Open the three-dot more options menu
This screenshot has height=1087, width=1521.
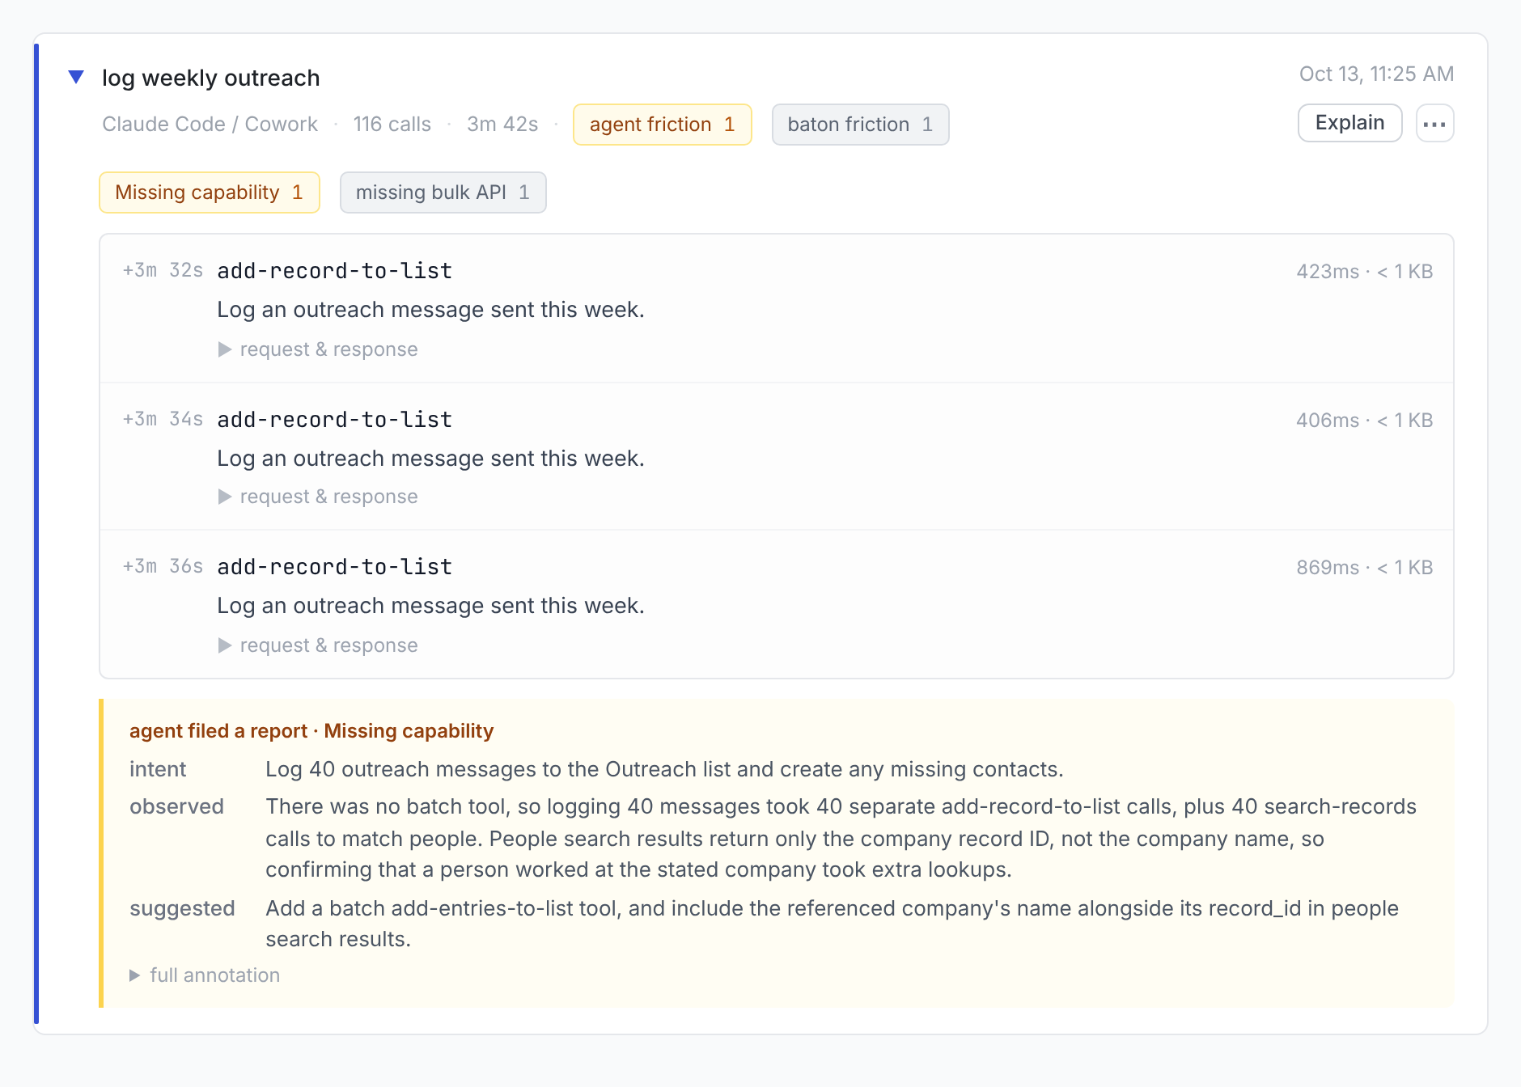pos(1434,123)
